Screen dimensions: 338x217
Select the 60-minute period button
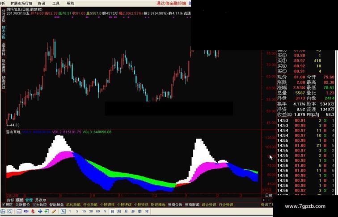[98, 211]
